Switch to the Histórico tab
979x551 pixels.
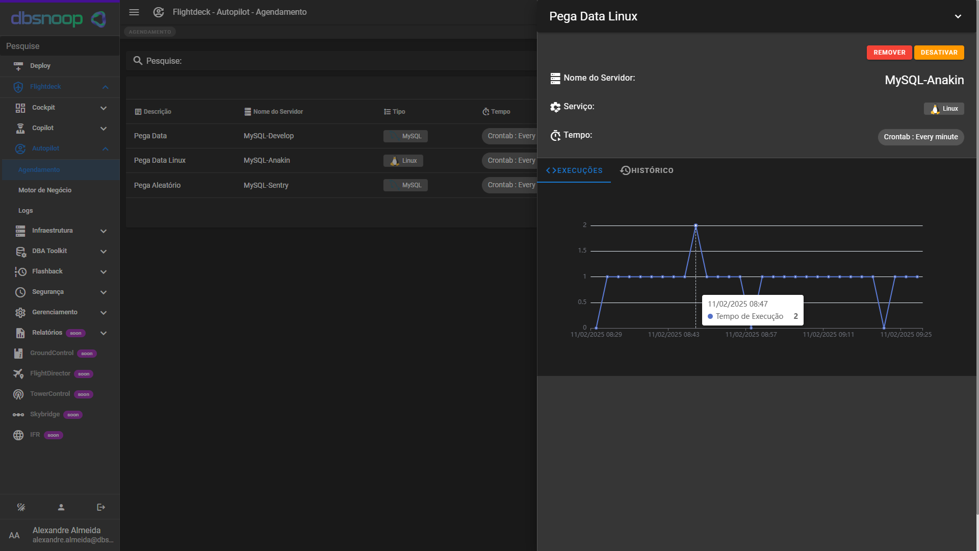tap(647, 170)
